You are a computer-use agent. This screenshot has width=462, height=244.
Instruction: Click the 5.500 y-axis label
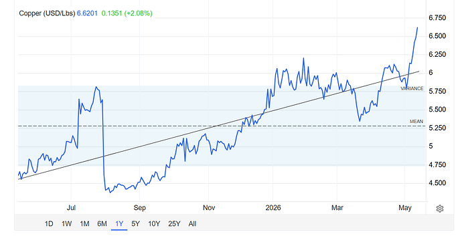(x=437, y=110)
